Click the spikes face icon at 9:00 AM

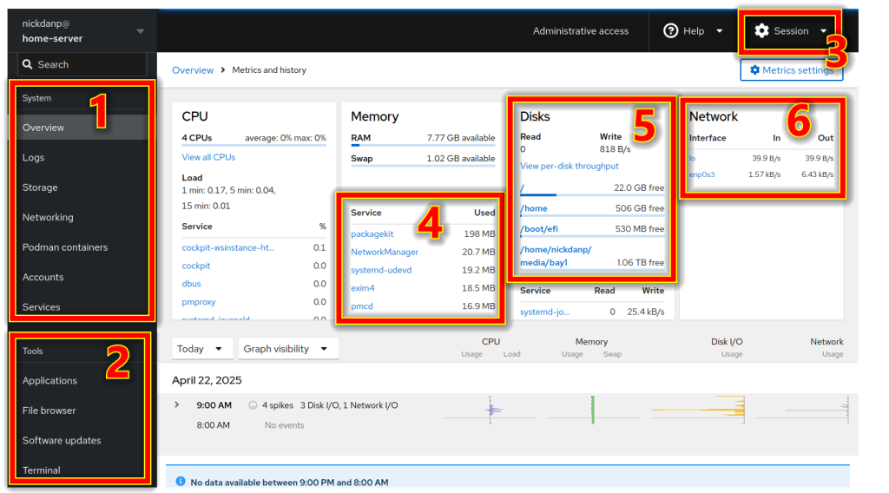click(253, 404)
